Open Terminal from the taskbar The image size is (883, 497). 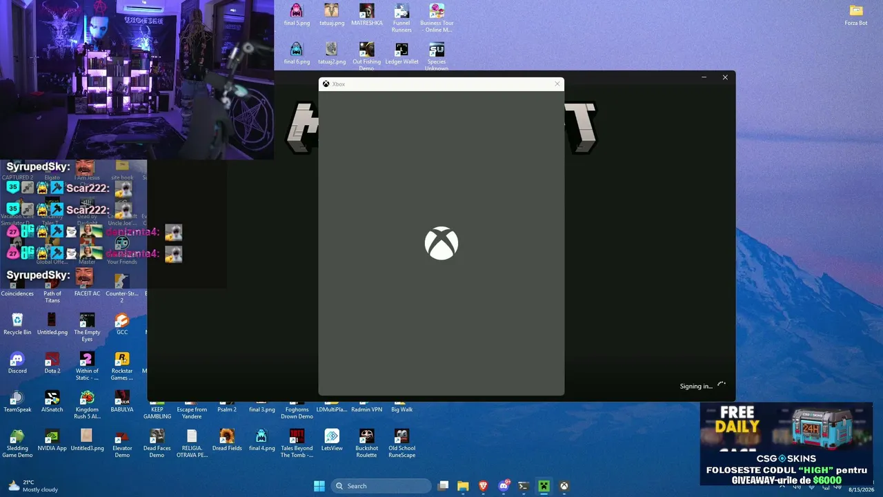pos(524,486)
